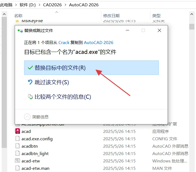Screen dimensions: 196x172
Task: Click the acad.exe.config file icon
Action: click(17, 139)
